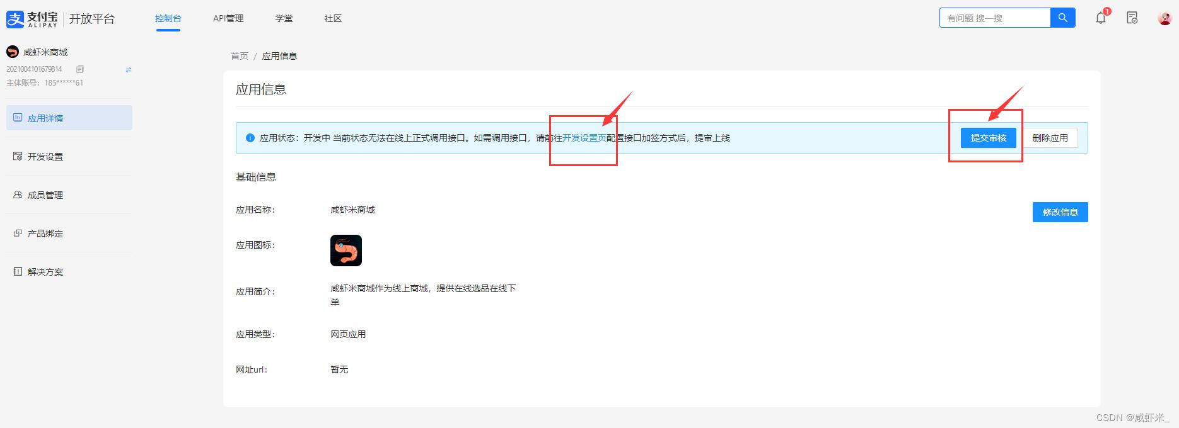Follow the 开发设置页 link in the notice
Image resolution: width=1179 pixels, height=428 pixels.
click(584, 138)
